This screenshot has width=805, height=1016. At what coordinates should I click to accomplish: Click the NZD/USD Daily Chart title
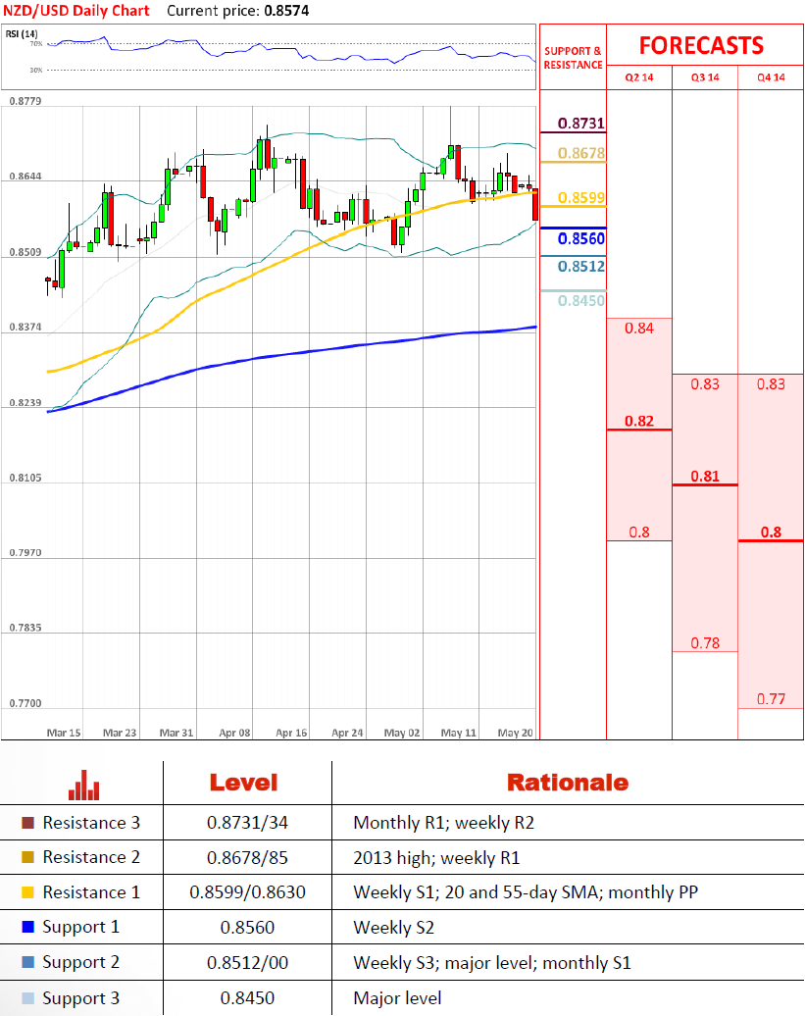pyautogui.click(x=76, y=11)
